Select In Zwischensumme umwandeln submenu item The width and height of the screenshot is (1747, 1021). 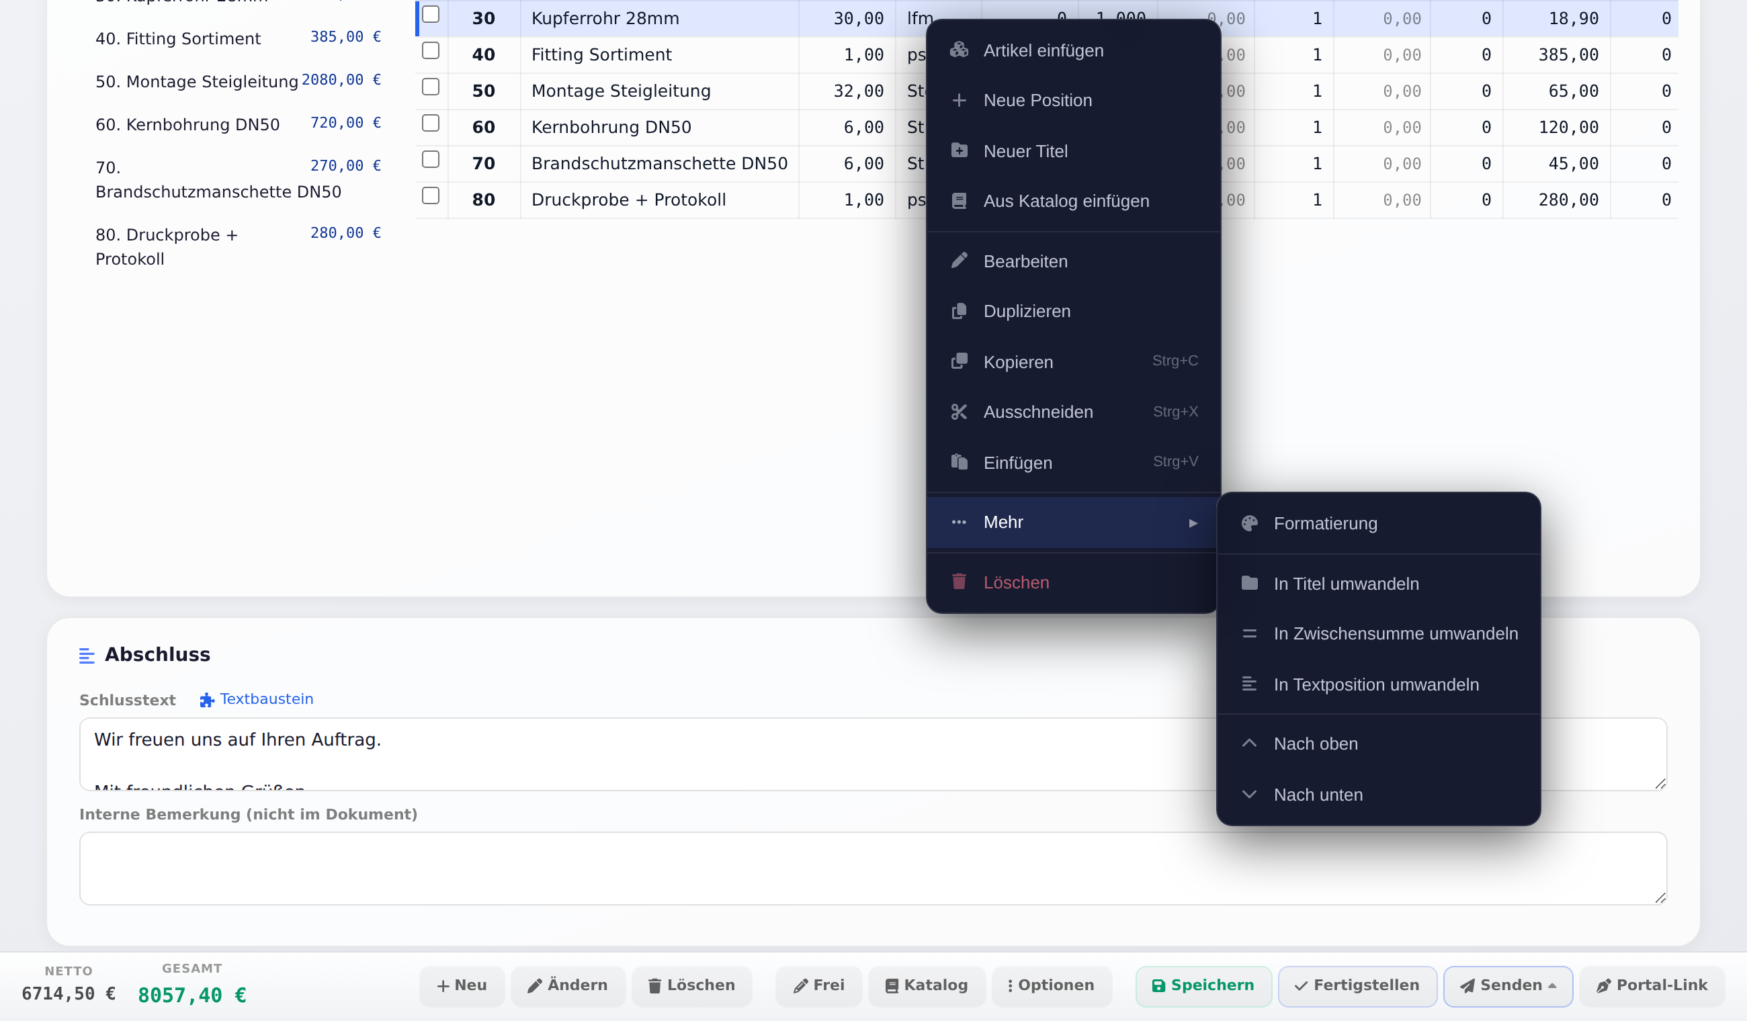1378,633
